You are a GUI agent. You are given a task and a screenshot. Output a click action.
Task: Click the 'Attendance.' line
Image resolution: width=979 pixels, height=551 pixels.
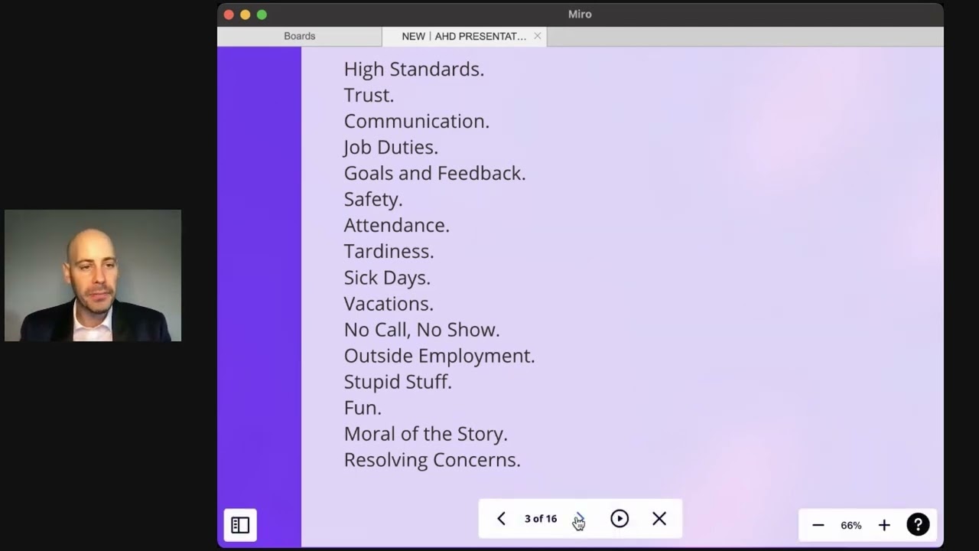(396, 225)
